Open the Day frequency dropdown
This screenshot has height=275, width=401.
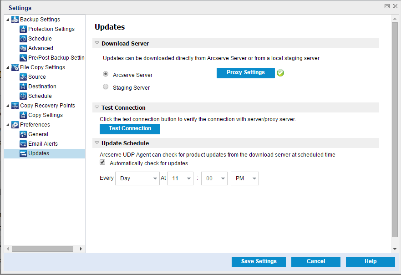(x=137, y=178)
